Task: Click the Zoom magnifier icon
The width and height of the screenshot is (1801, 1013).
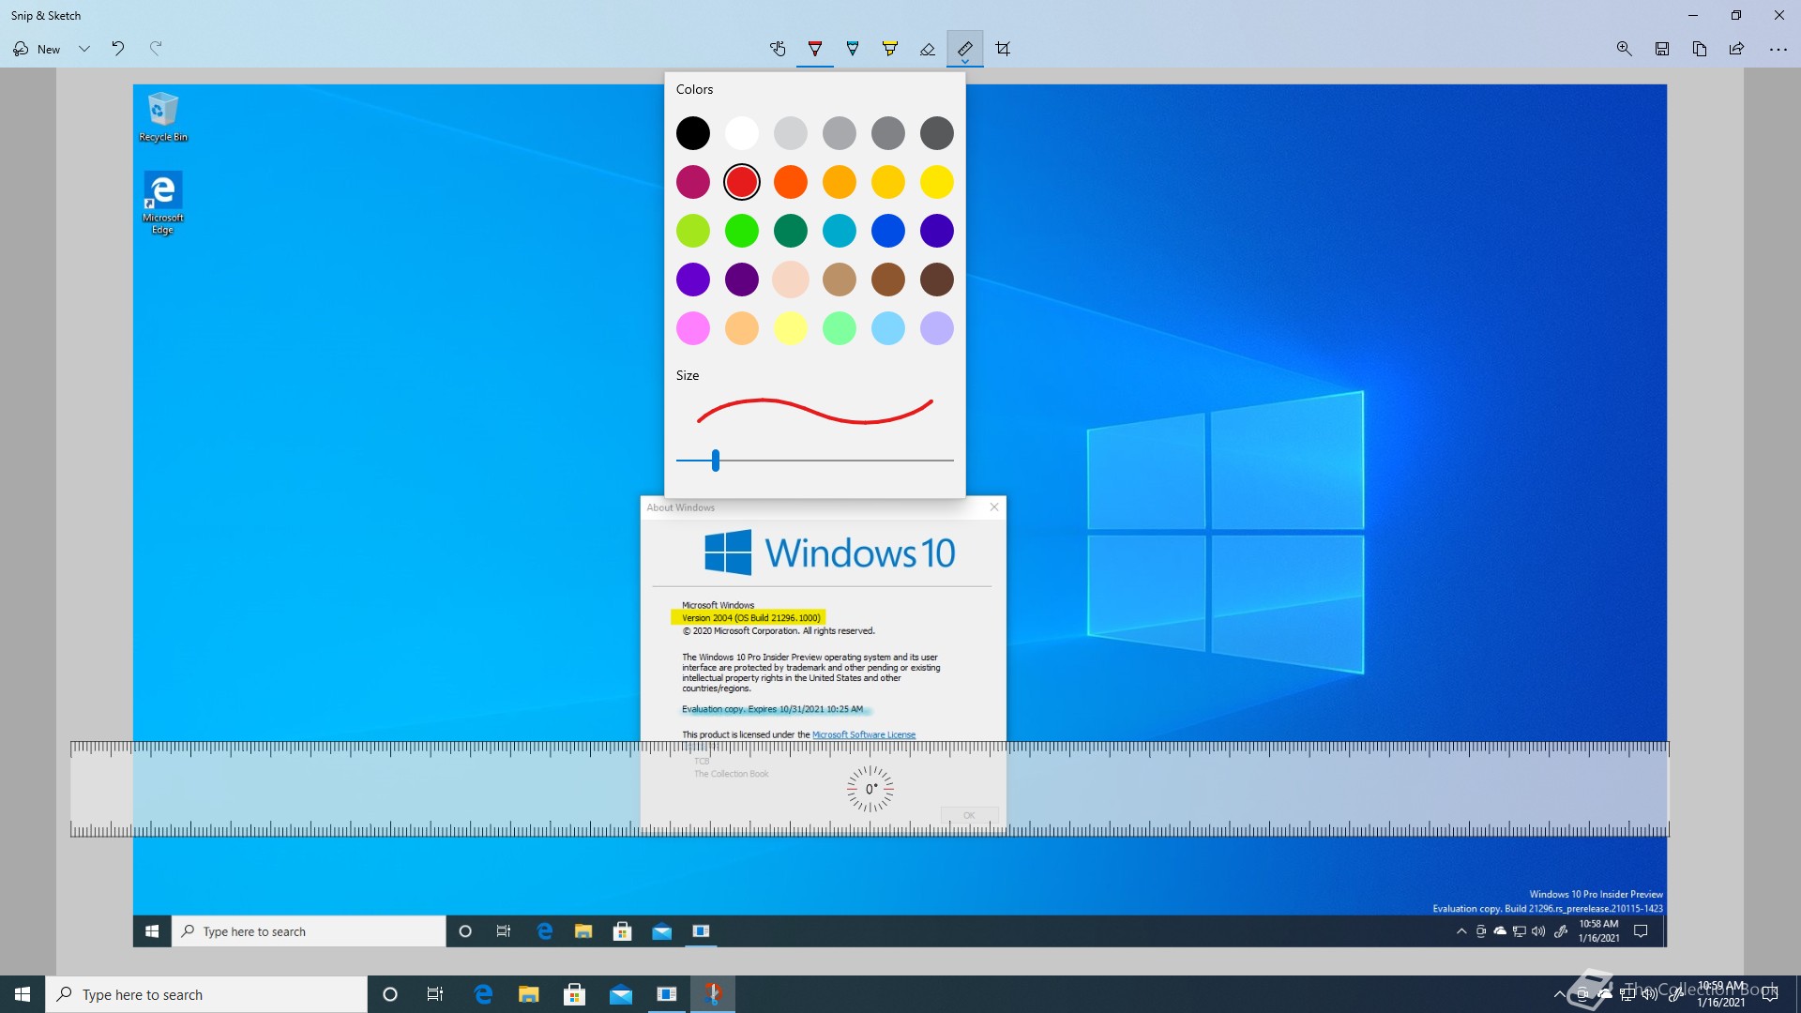Action: point(1625,49)
